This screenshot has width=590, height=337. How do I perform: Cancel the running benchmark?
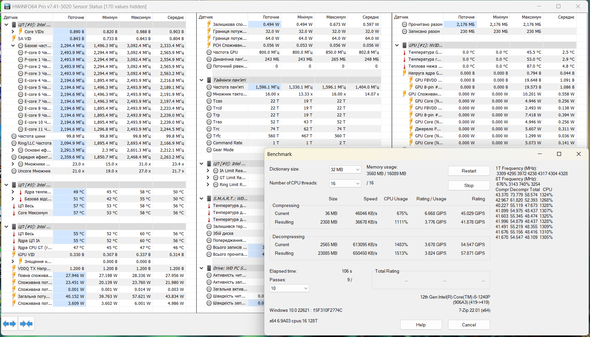469,324
